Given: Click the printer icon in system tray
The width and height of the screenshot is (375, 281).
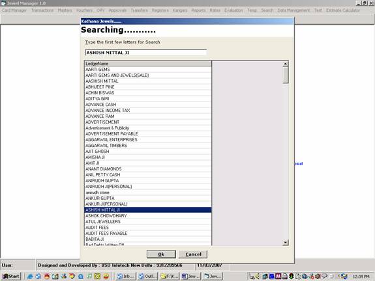Looking at the screenshot, I should [284, 276].
